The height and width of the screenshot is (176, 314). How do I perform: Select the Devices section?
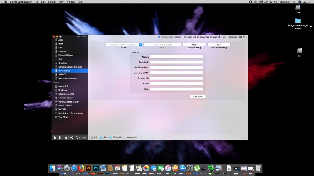69,52
